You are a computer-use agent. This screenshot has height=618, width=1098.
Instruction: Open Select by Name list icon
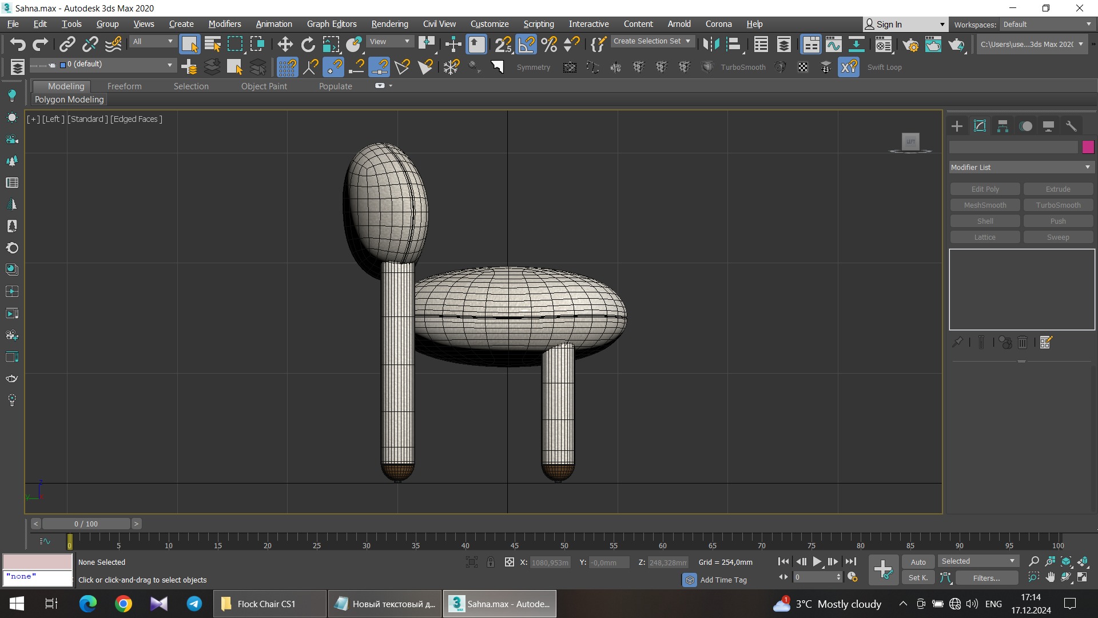tap(213, 44)
